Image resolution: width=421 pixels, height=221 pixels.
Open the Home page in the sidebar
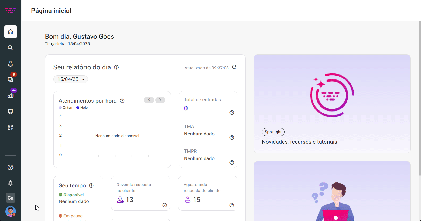coord(11,32)
